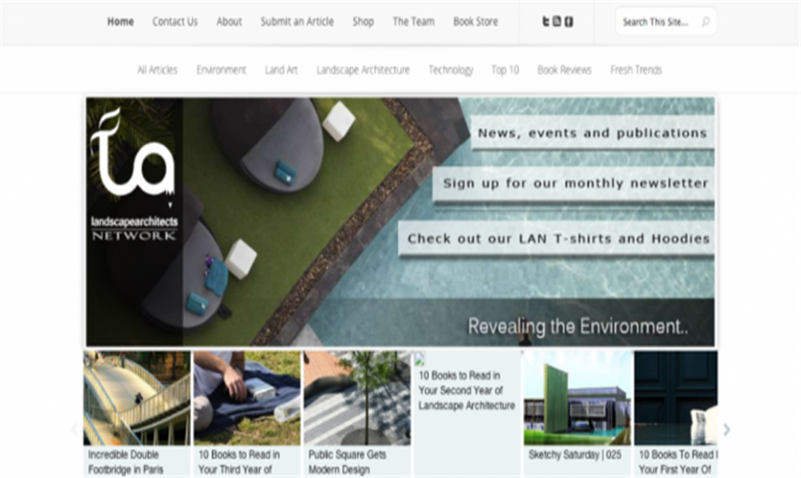Go to the Book Store page
The height and width of the screenshot is (478, 801).
[x=475, y=22]
